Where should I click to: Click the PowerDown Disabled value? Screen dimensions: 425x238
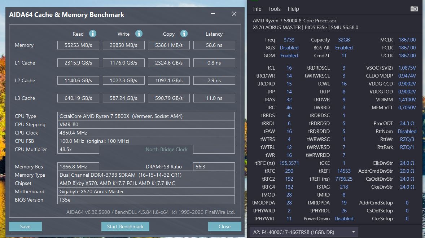click(344, 219)
